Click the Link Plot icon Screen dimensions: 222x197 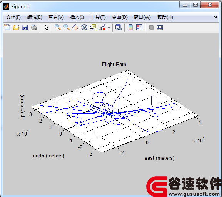click(x=119, y=27)
